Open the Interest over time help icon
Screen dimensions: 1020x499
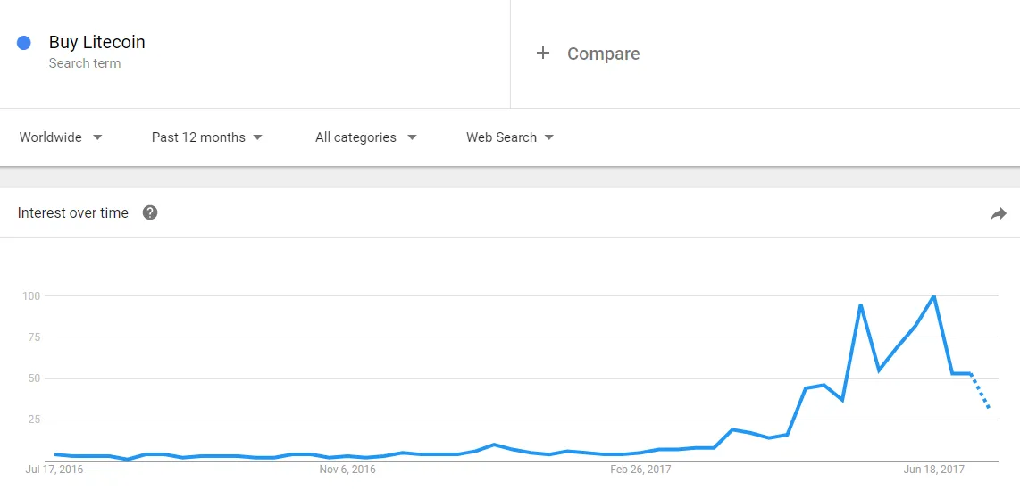tap(150, 212)
